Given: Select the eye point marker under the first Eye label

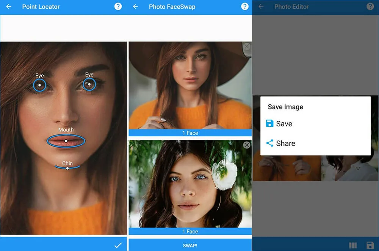Looking at the screenshot, I should coord(39,85).
